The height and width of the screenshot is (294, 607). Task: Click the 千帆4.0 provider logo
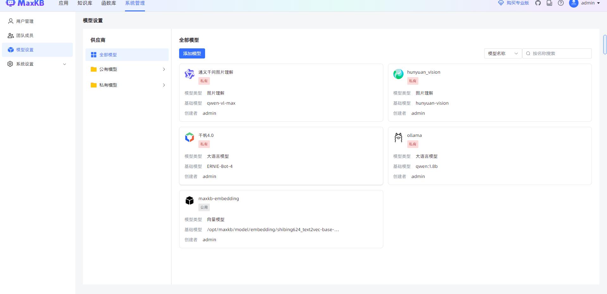click(x=190, y=137)
